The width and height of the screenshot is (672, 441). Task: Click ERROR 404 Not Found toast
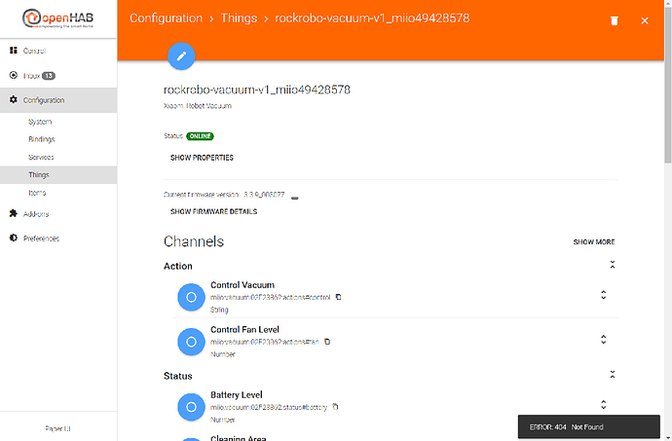589,426
